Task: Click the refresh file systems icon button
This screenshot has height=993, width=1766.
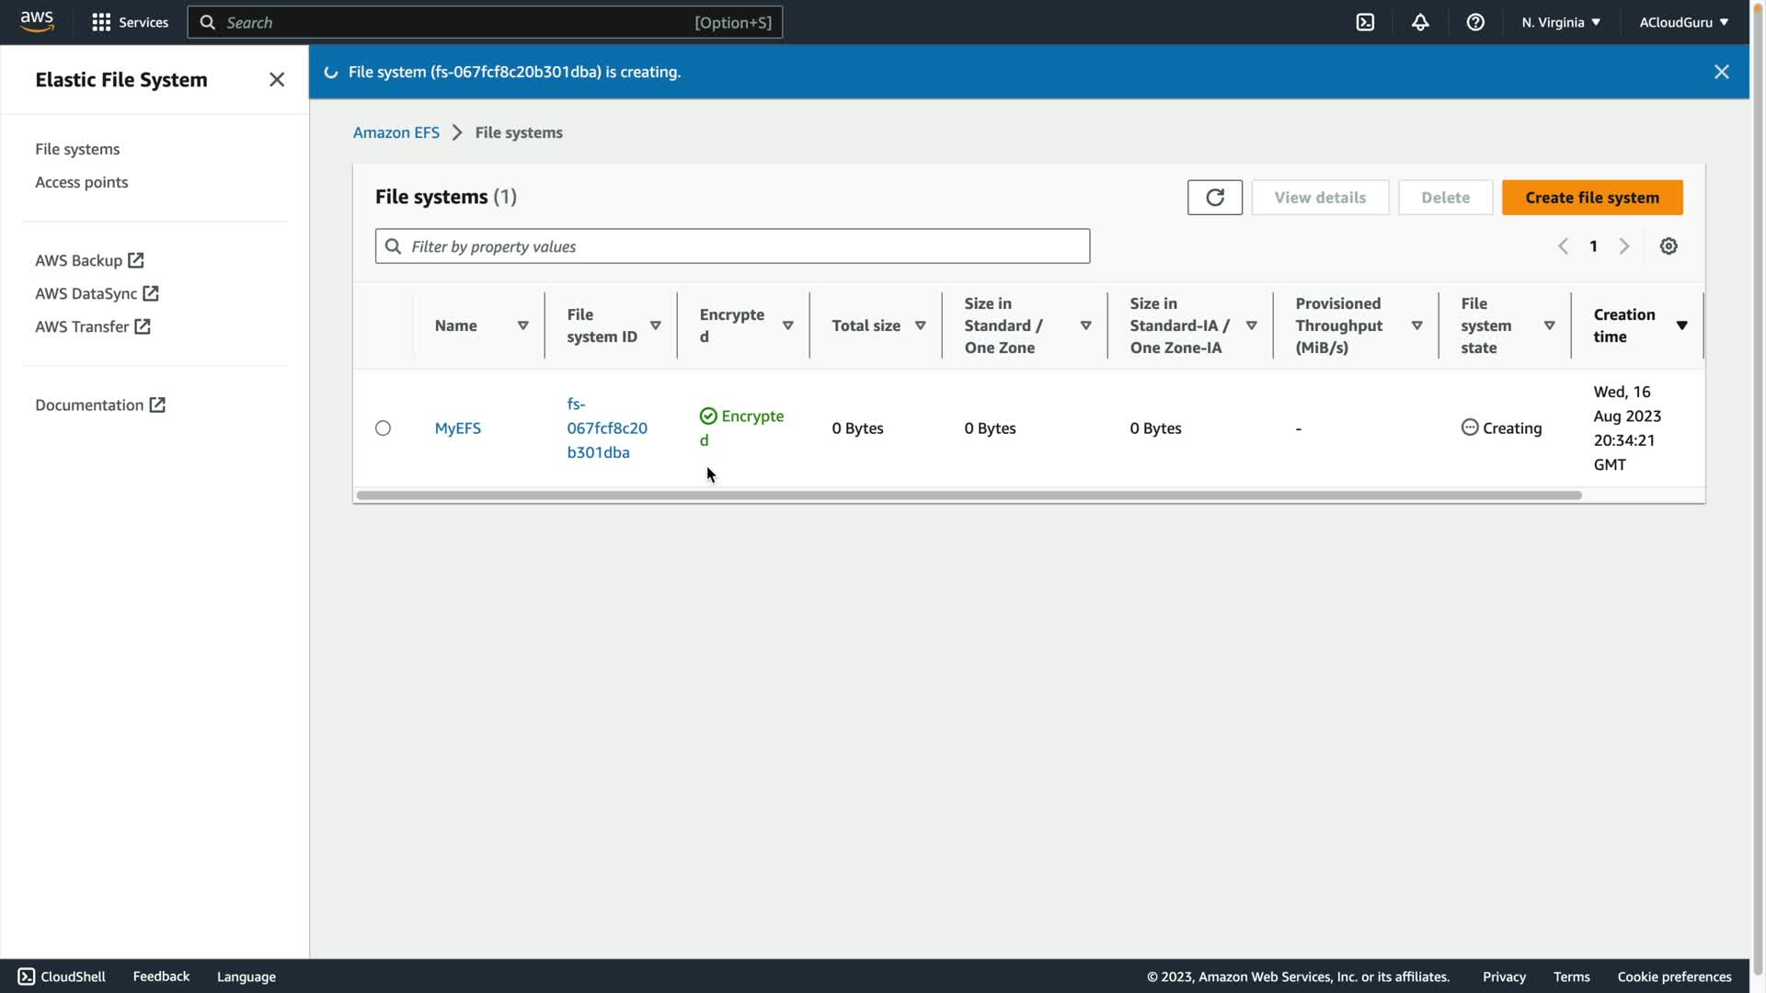Action: click(1214, 198)
